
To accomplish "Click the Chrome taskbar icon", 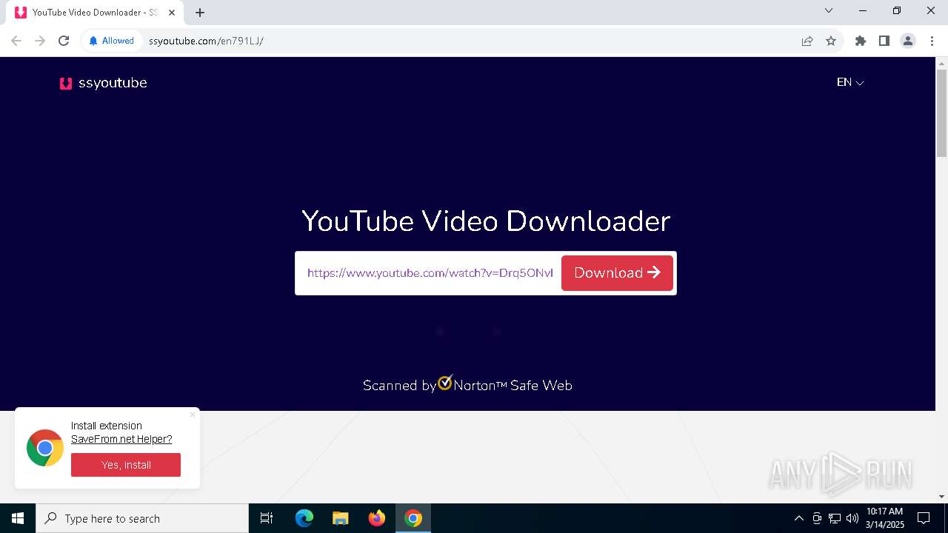I will coord(413,518).
